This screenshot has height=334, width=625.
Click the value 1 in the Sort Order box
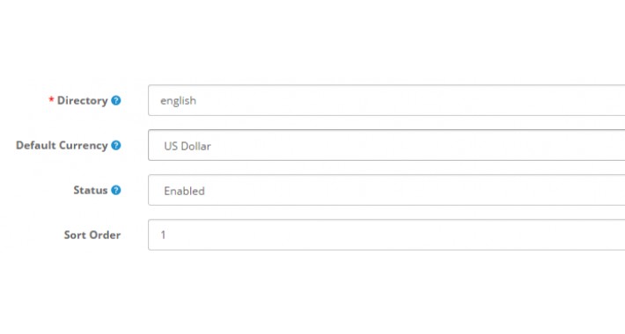click(163, 235)
